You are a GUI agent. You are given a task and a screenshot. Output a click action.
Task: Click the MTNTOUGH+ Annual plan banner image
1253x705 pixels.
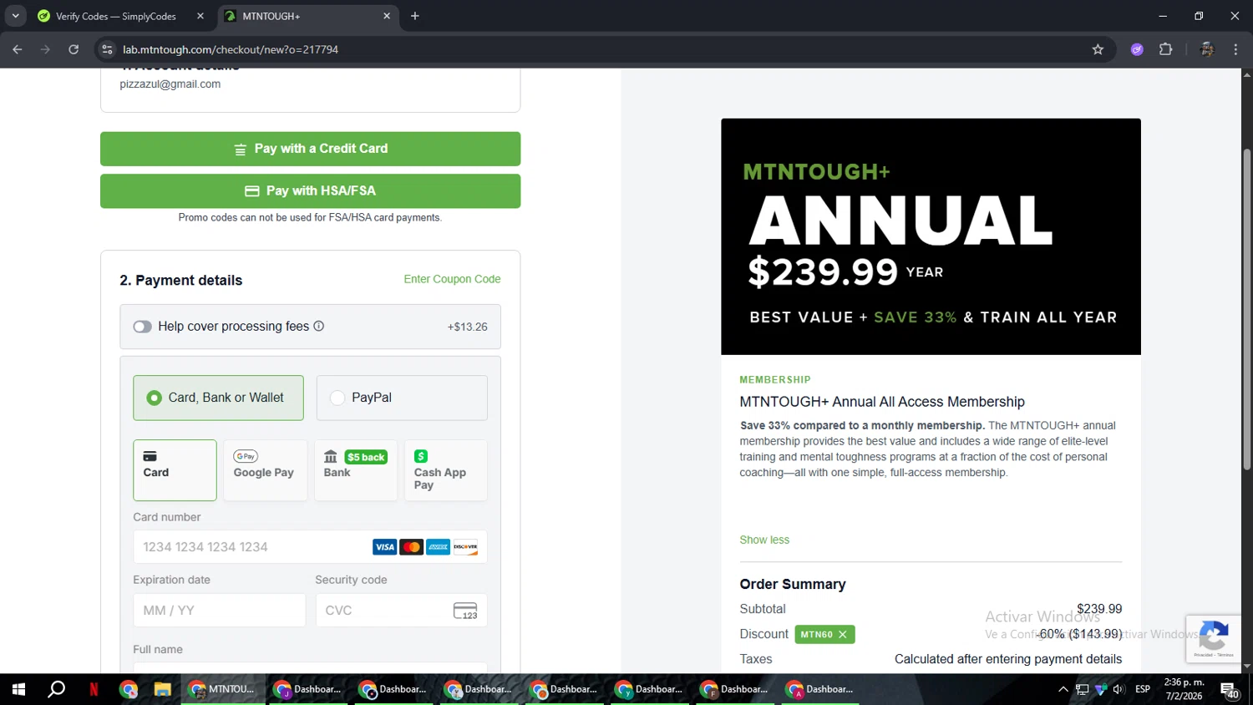[931, 236]
